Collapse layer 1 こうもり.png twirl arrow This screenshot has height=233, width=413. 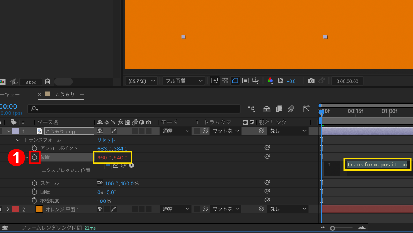[9, 131]
